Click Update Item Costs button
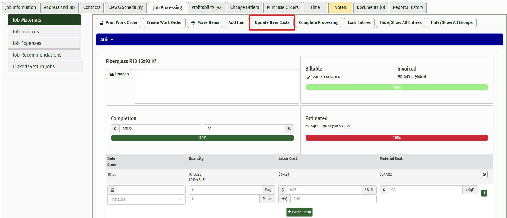 pyautogui.click(x=272, y=23)
